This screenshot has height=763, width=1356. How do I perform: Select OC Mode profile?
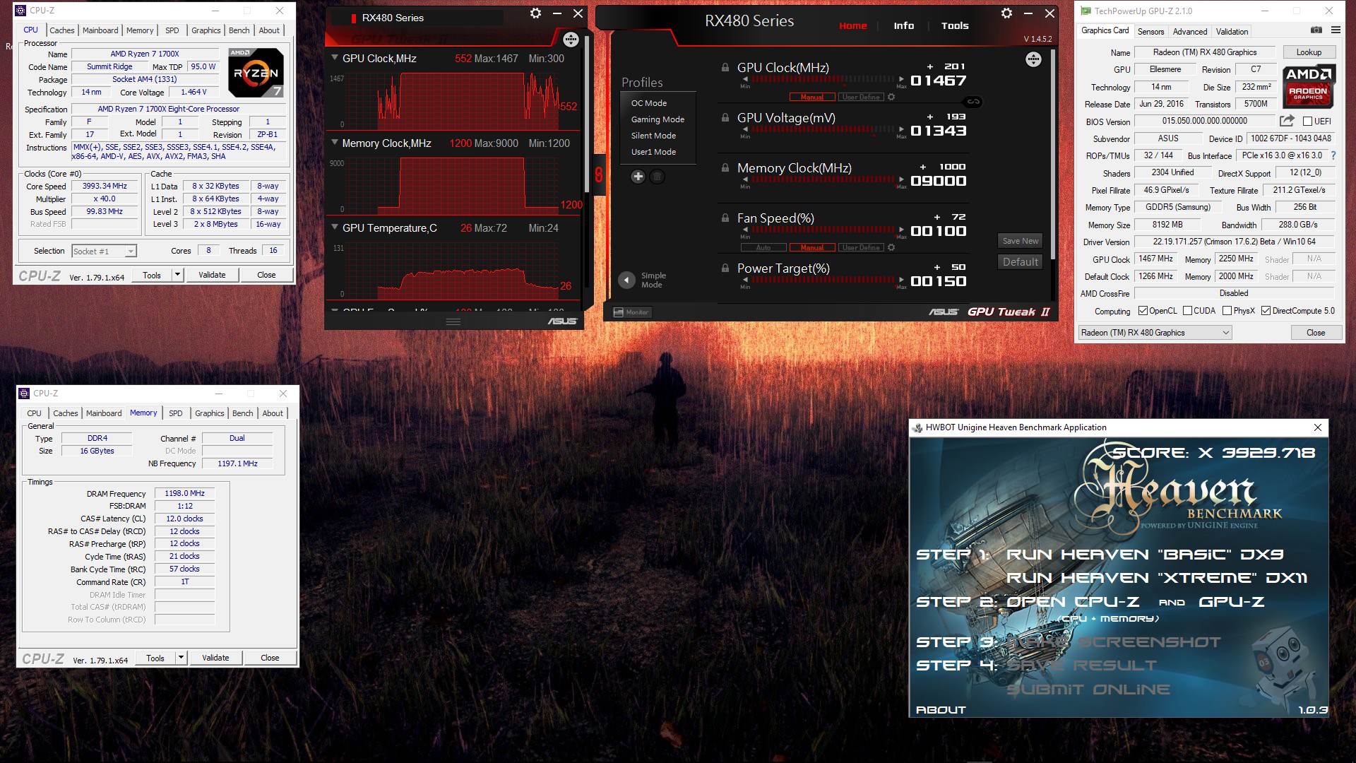click(649, 103)
